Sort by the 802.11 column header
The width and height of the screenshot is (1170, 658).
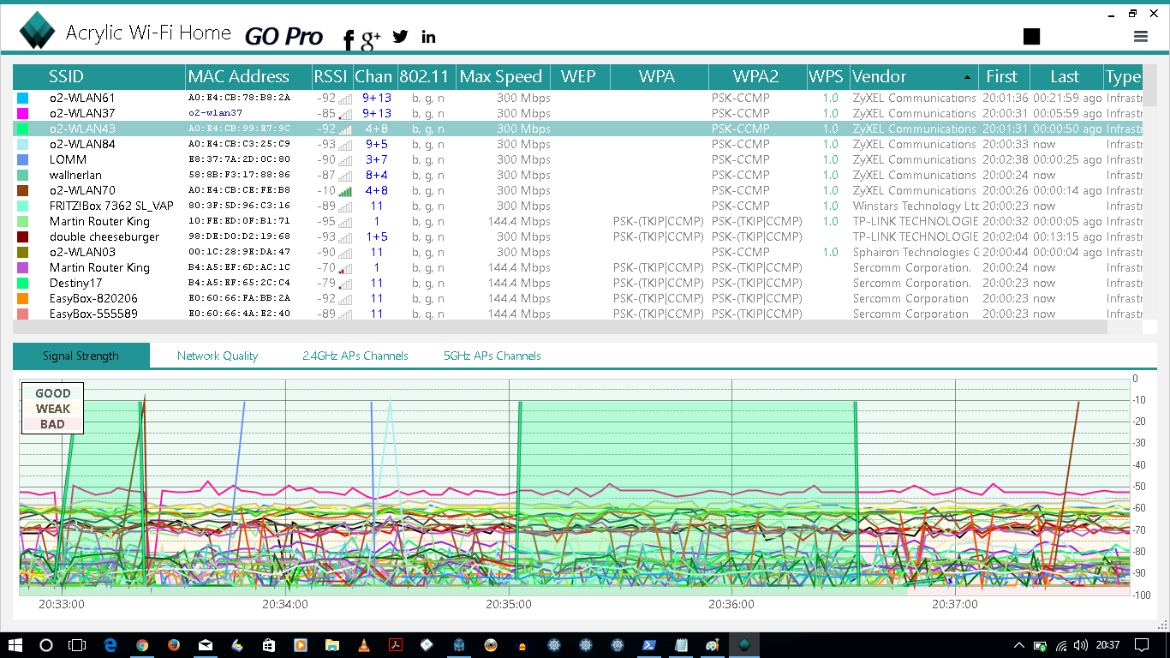(426, 77)
